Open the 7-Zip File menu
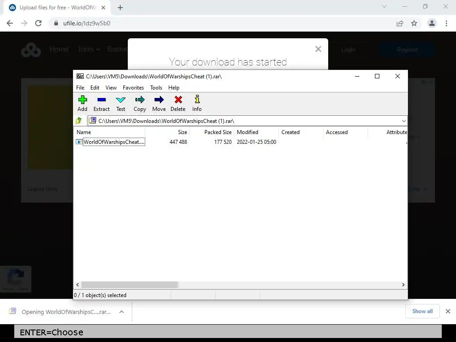The width and height of the screenshot is (456, 342). tap(80, 88)
